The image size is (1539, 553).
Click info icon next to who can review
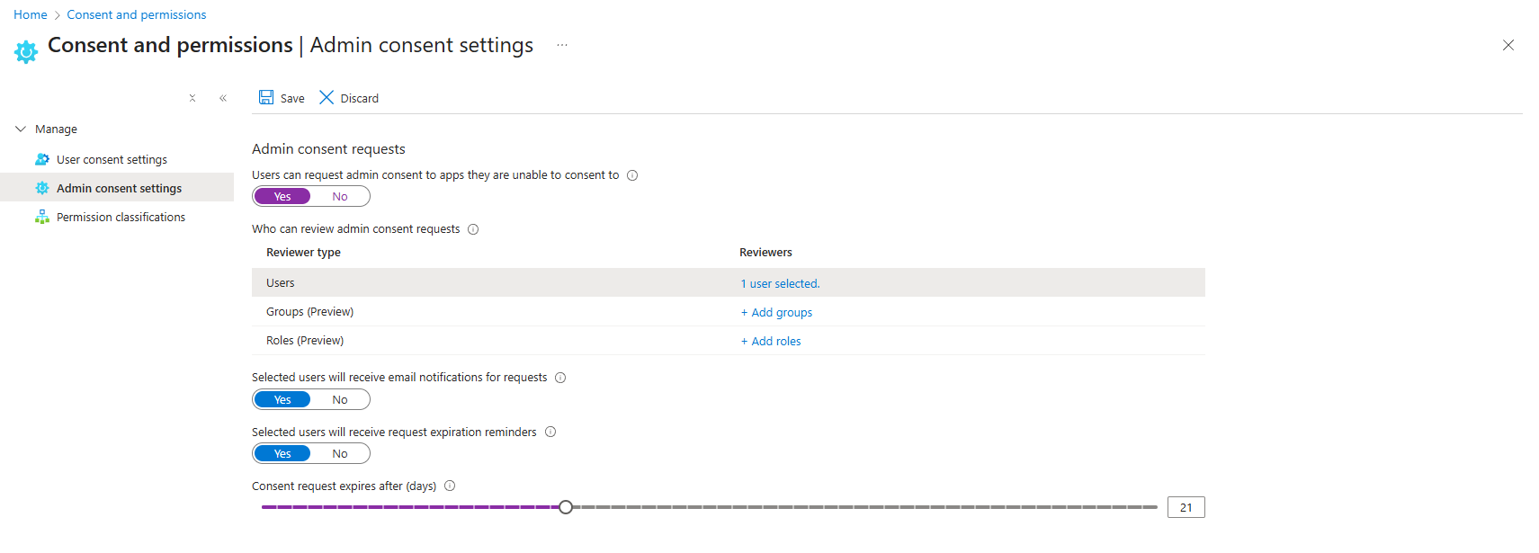tap(473, 229)
